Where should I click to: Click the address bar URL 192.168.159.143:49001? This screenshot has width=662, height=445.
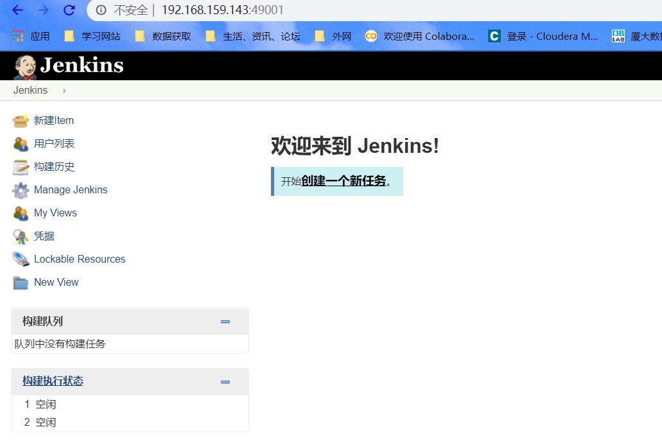click(x=223, y=10)
